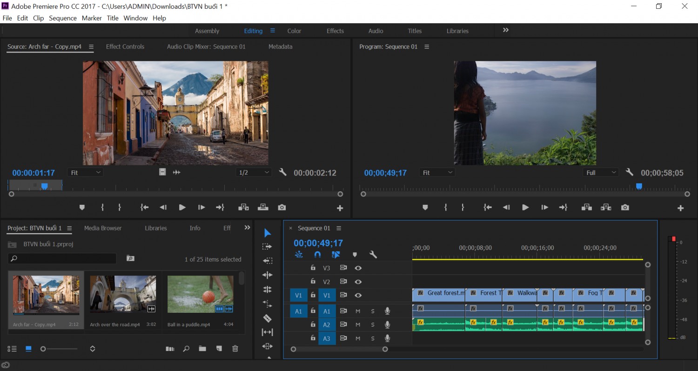Open the Sequence menu
This screenshot has width=698, height=371.
63,18
